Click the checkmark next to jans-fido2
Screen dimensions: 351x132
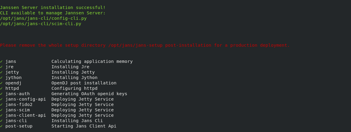point(1,104)
